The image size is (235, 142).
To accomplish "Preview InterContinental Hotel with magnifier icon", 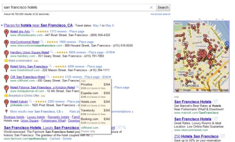I will pos(42,42).
